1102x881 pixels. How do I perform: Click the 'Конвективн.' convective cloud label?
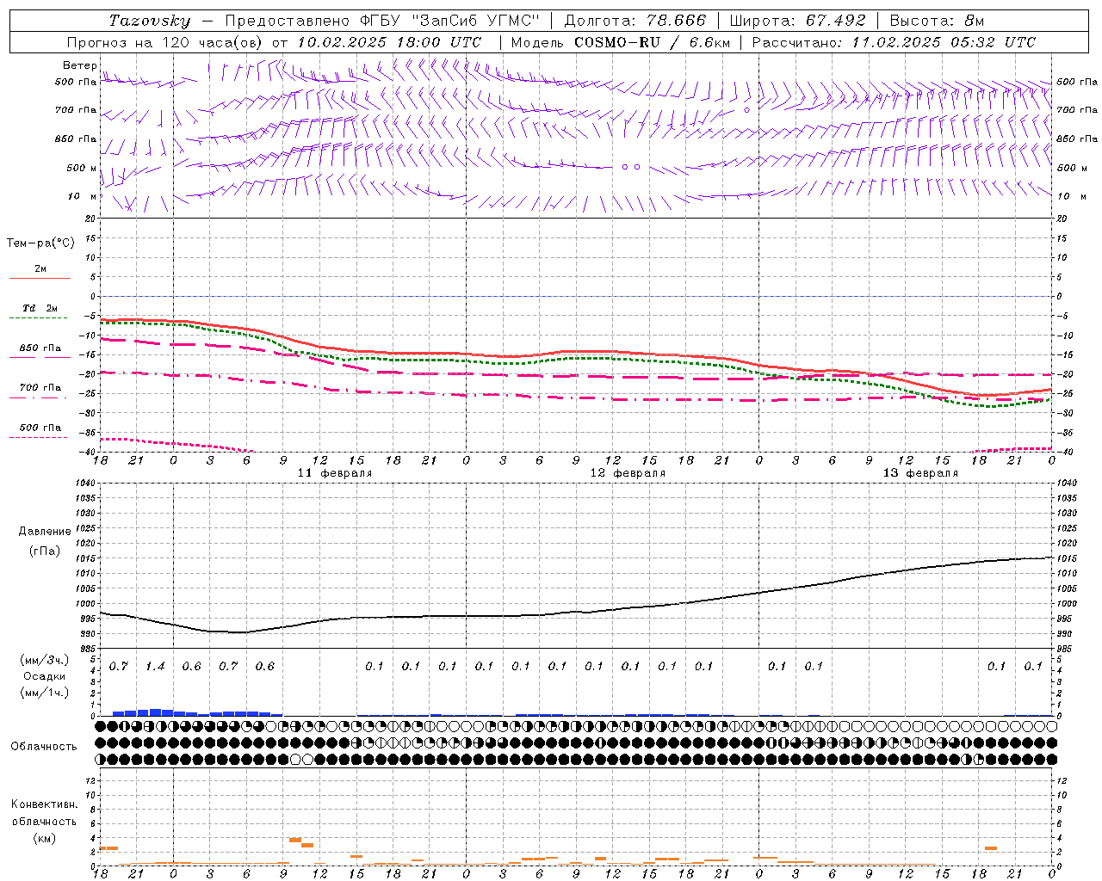[x=45, y=804]
